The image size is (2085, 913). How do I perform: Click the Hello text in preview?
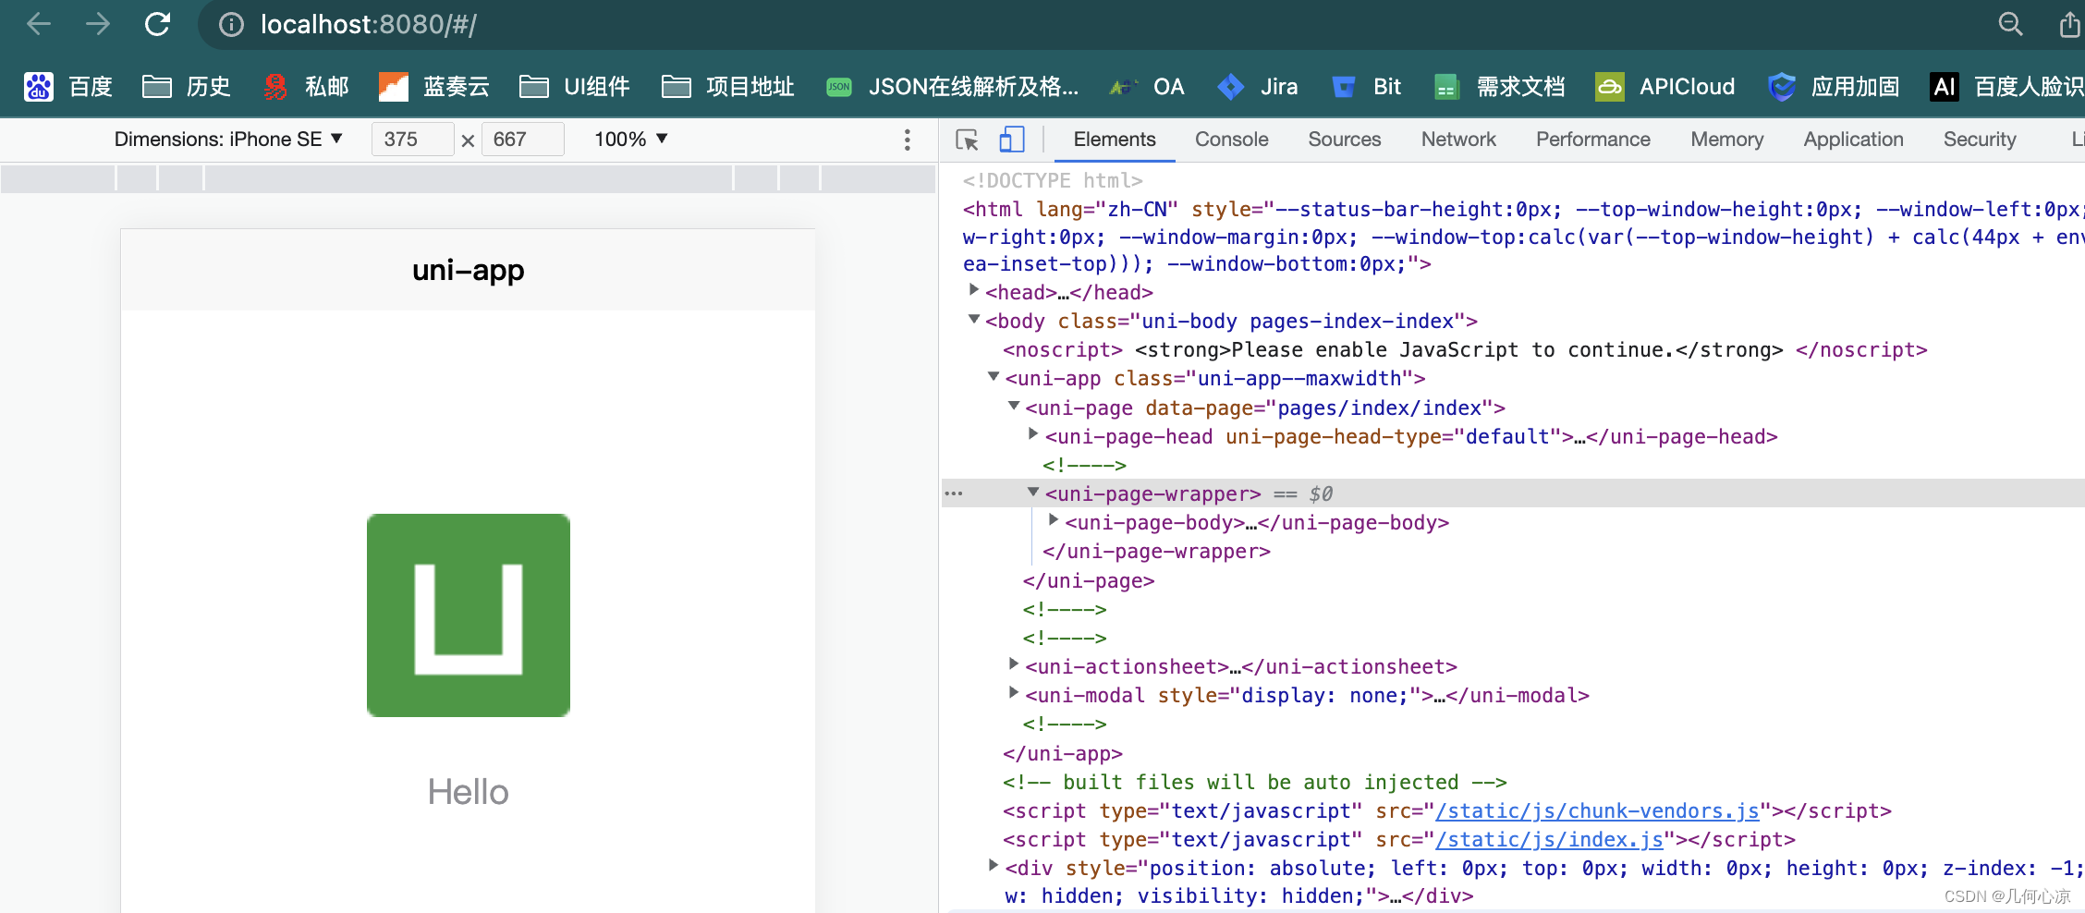click(468, 792)
